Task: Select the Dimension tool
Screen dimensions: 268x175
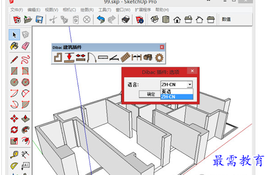Action: tap(25, 155)
